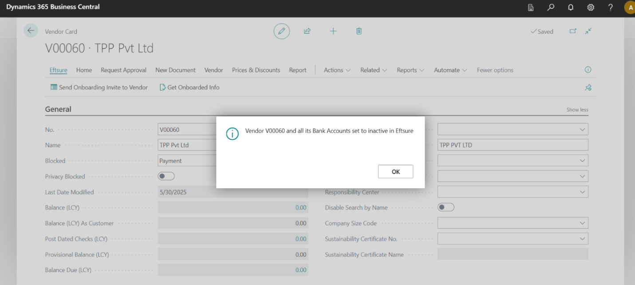Open the help question mark
Screen dimensions: 635x285
coord(611,7)
